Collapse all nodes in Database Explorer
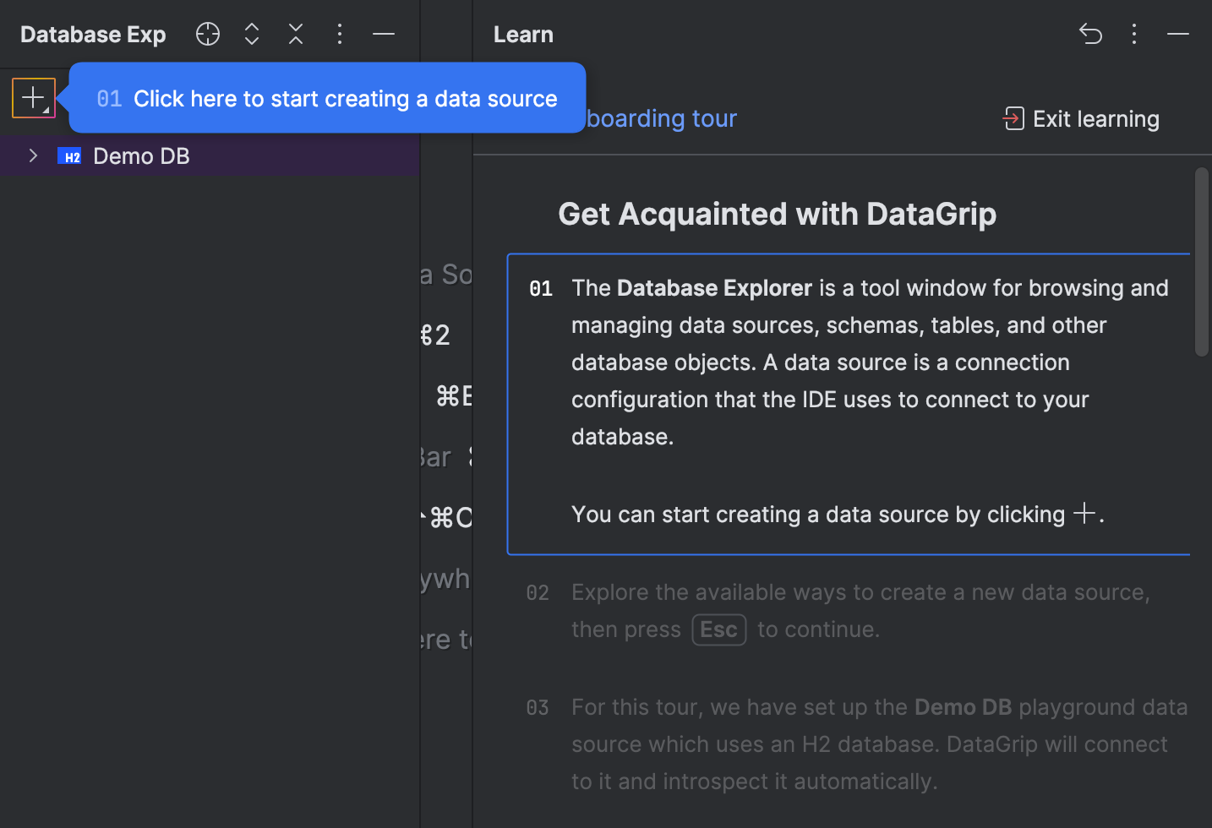This screenshot has height=828, width=1212. pos(296,34)
